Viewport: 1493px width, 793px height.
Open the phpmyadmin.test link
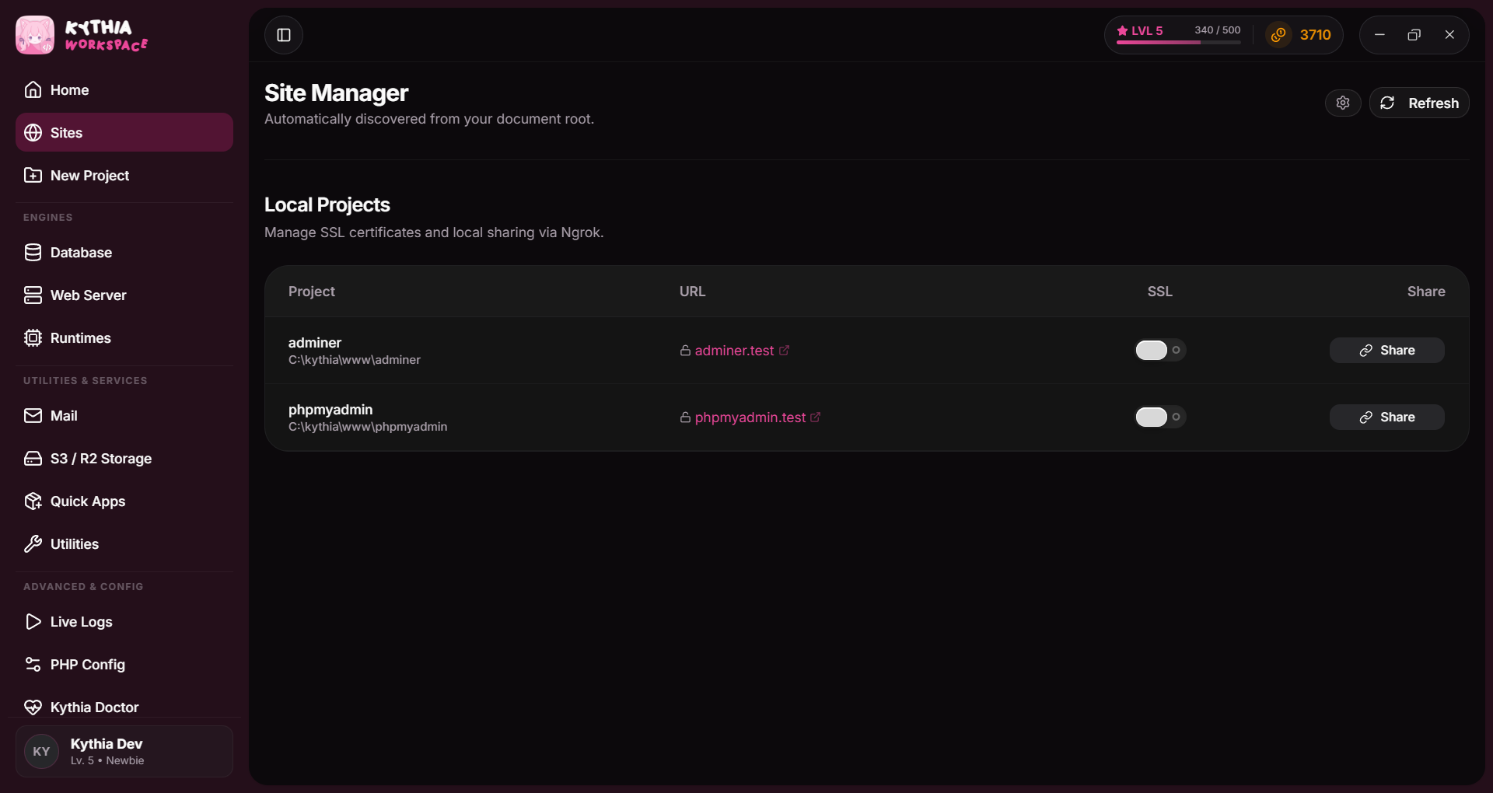coord(750,417)
